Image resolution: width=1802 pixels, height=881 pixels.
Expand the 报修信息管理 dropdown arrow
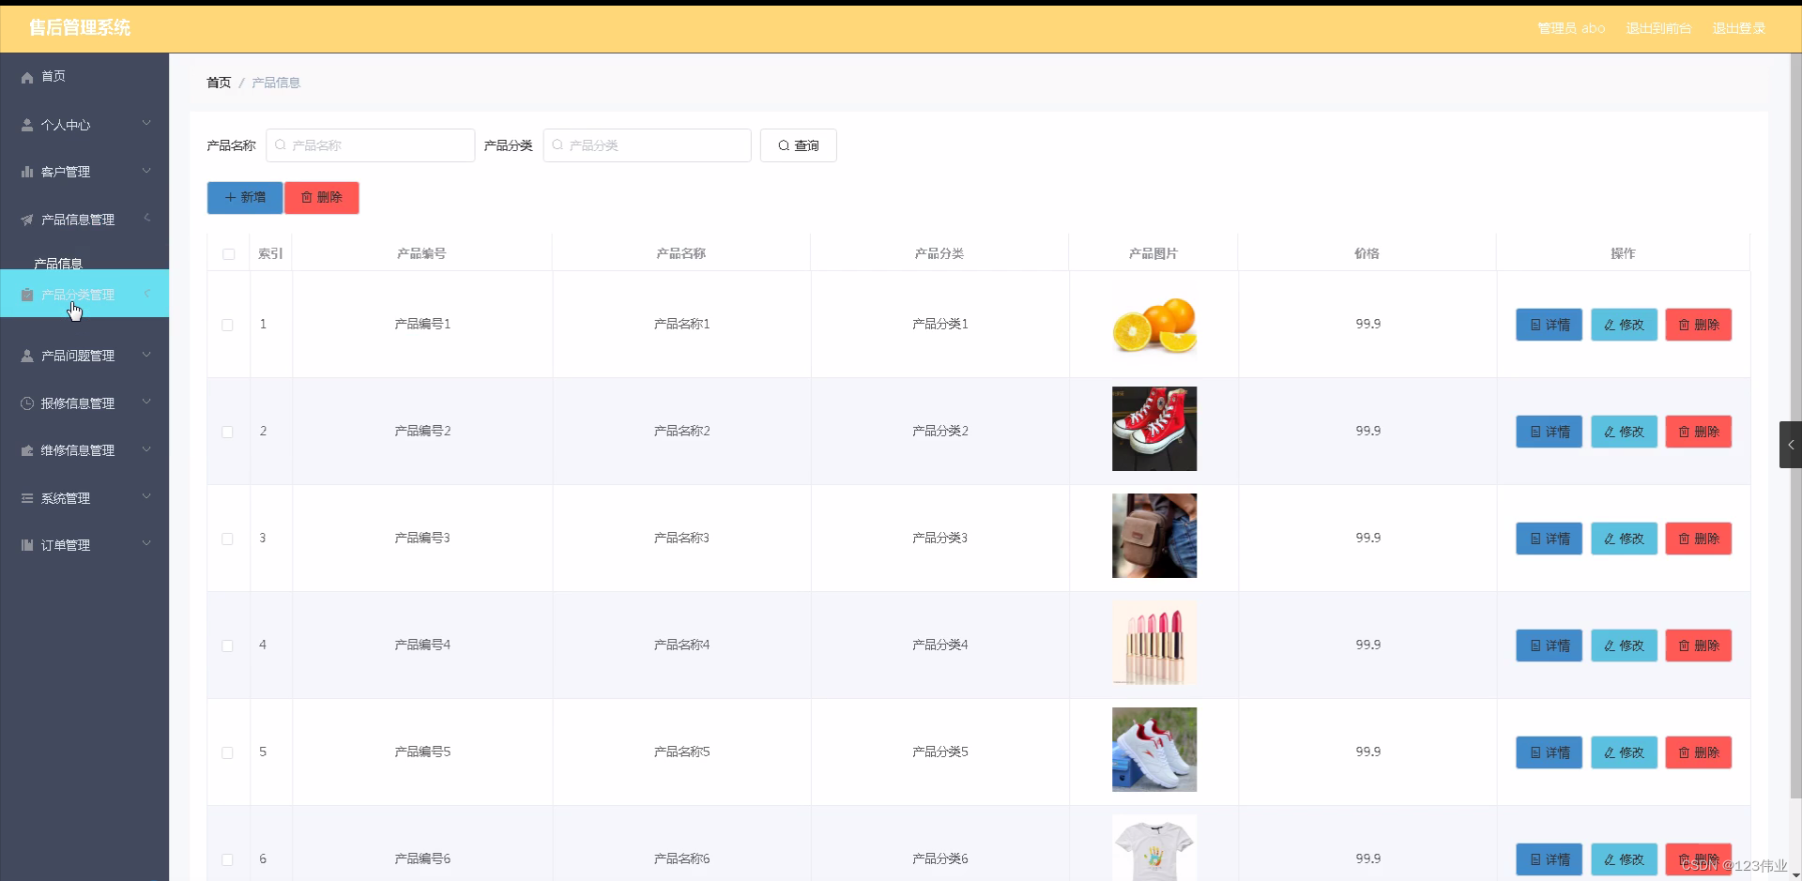tap(146, 403)
